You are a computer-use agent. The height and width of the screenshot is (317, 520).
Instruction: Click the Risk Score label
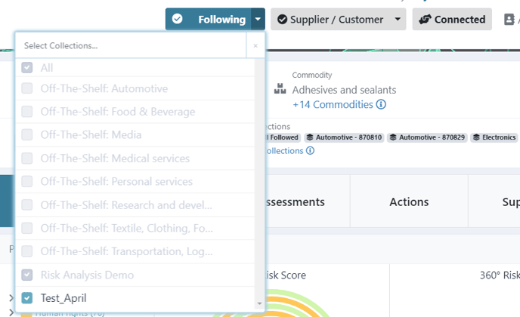pos(286,275)
